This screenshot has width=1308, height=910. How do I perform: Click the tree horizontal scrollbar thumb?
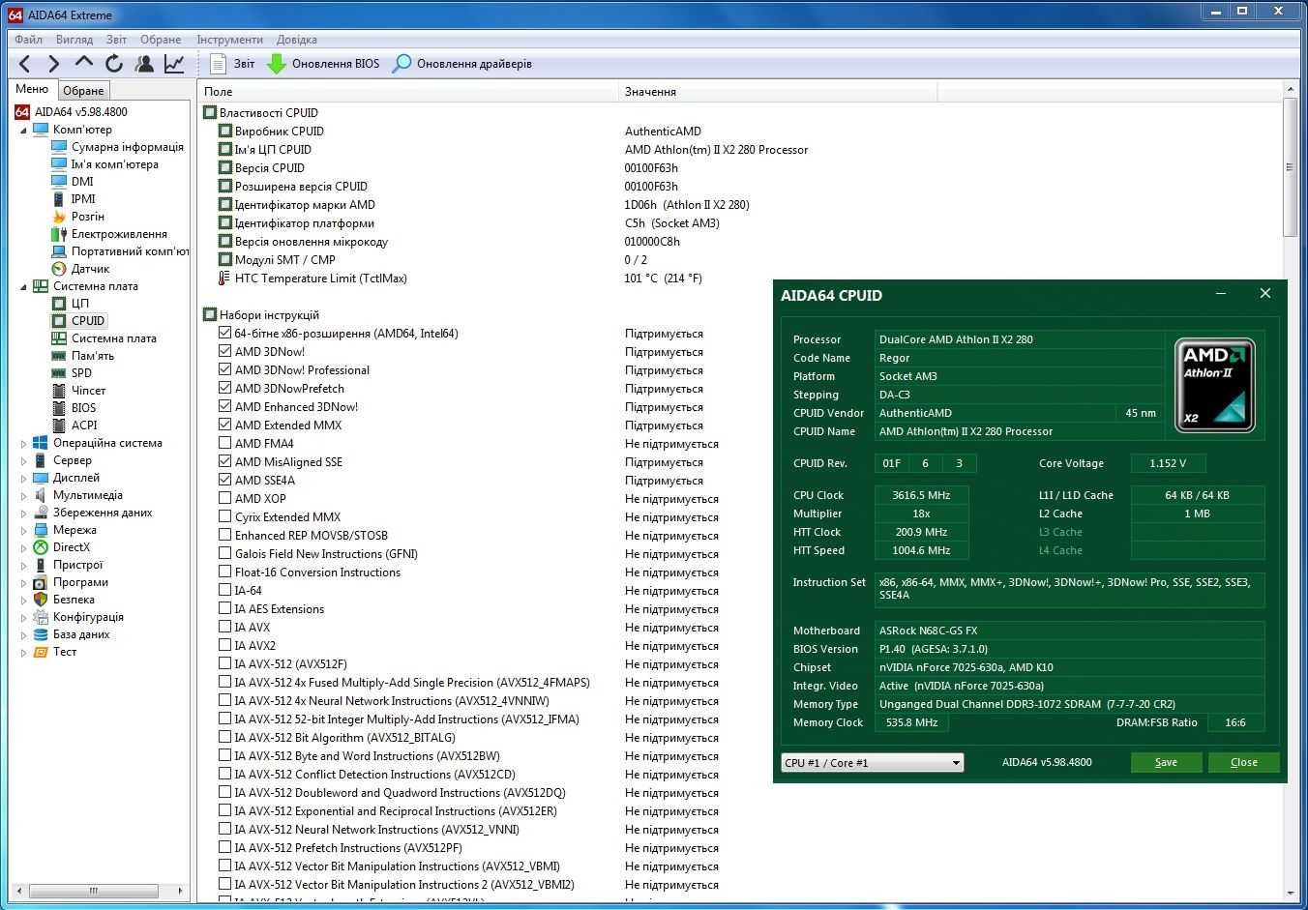point(93,891)
